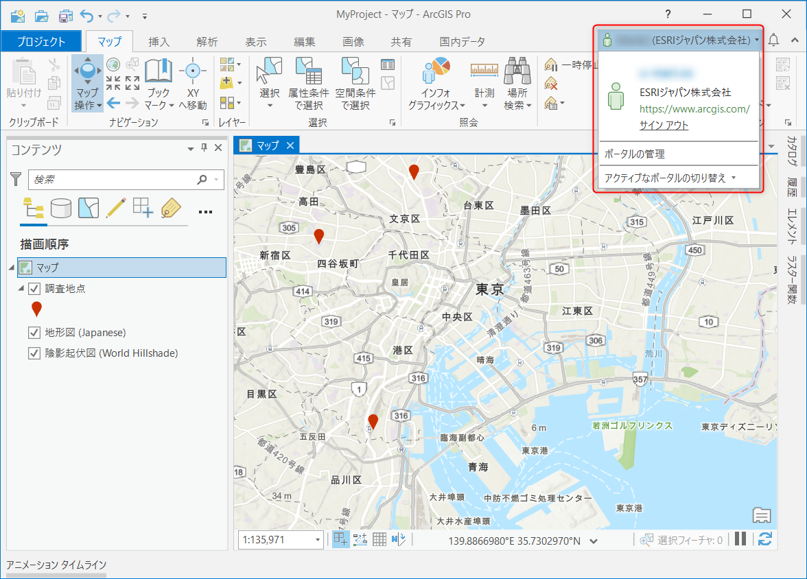This screenshot has height=579, width=807.
Task: Switch to the 挿入 ribbon tab
Action: point(159,42)
